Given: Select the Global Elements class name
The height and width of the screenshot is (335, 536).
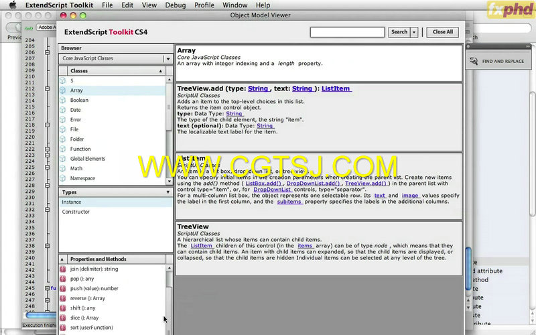Looking at the screenshot, I should [88, 159].
